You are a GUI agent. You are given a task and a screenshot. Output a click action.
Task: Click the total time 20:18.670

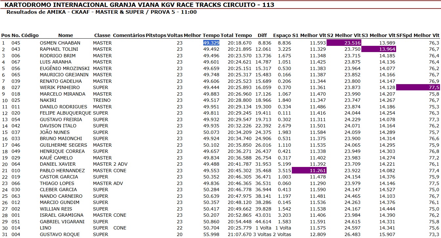point(240,43)
